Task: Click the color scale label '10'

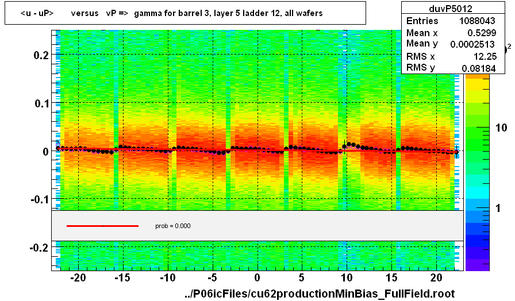Action: 501,128
